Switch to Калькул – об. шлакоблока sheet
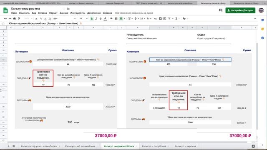 pyautogui.click(x=80, y=146)
